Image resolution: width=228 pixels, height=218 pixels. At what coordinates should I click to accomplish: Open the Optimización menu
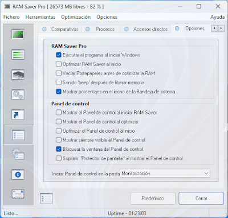click(76, 17)
